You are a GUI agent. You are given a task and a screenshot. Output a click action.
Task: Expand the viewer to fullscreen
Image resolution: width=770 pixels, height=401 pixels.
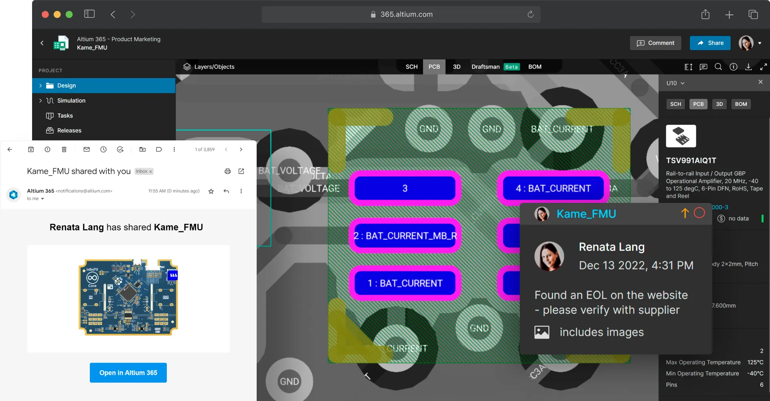(x=764, y=67)
